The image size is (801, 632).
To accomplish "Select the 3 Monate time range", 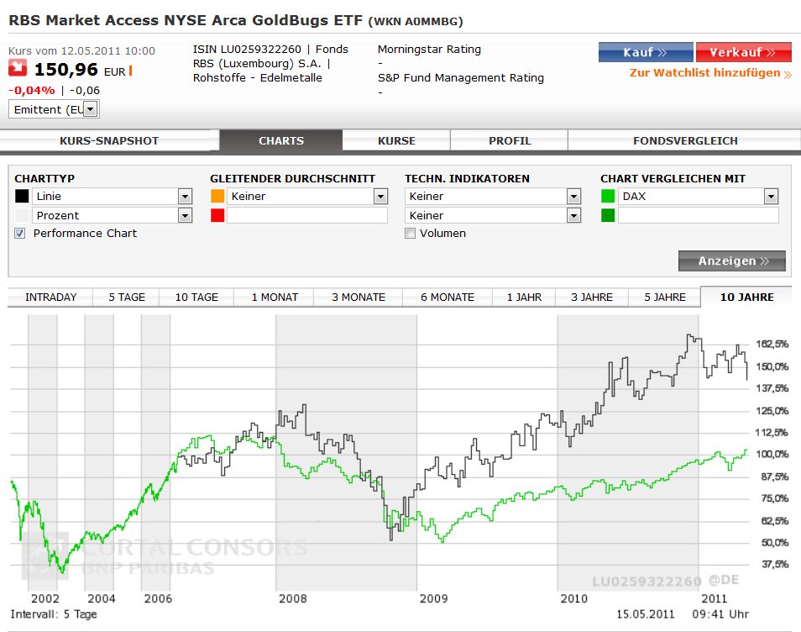I will 359,297.
